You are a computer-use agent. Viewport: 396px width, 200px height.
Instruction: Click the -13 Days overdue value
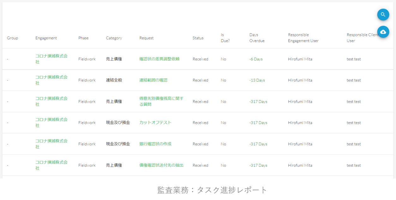click(x=257, y=80)
